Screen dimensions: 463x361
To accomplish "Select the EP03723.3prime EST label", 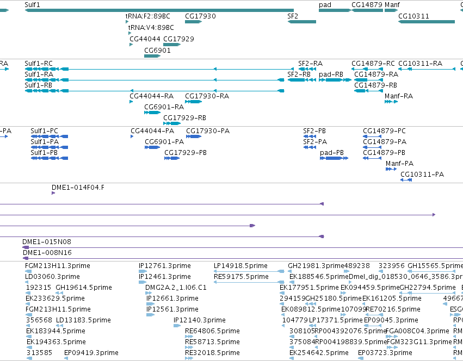I will 385,353.
